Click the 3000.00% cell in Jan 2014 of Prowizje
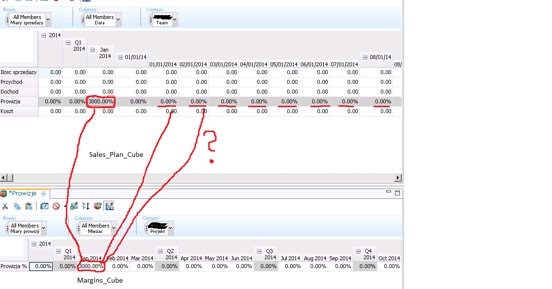Screen dimensions: 552x289 click(x=91, y=266)
